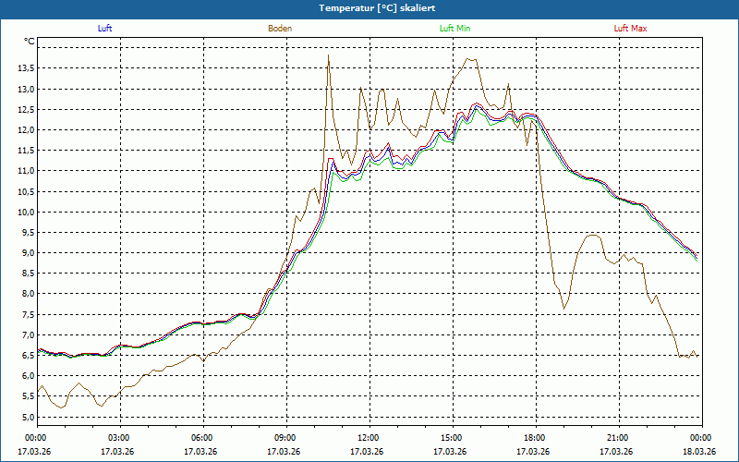
Task: Click the chart title Temperatur [°C] skaliert
Action: point(370,7)
